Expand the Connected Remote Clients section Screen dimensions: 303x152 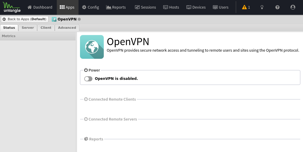point(110,99)
